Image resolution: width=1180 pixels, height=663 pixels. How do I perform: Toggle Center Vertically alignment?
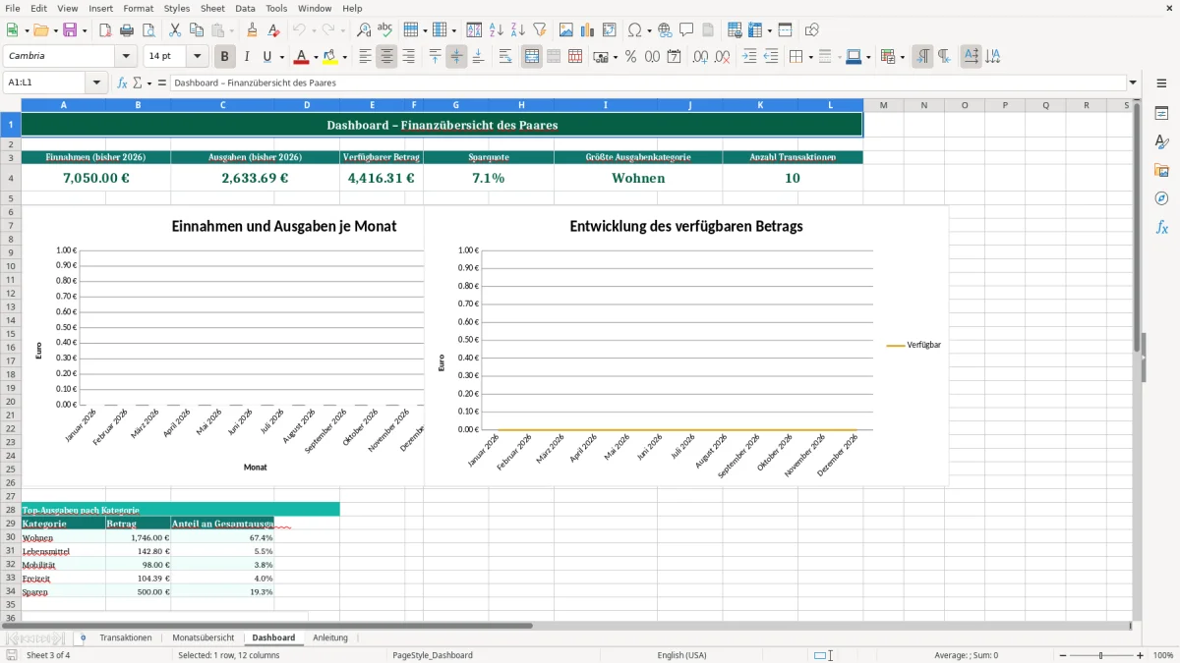point(456,57)
